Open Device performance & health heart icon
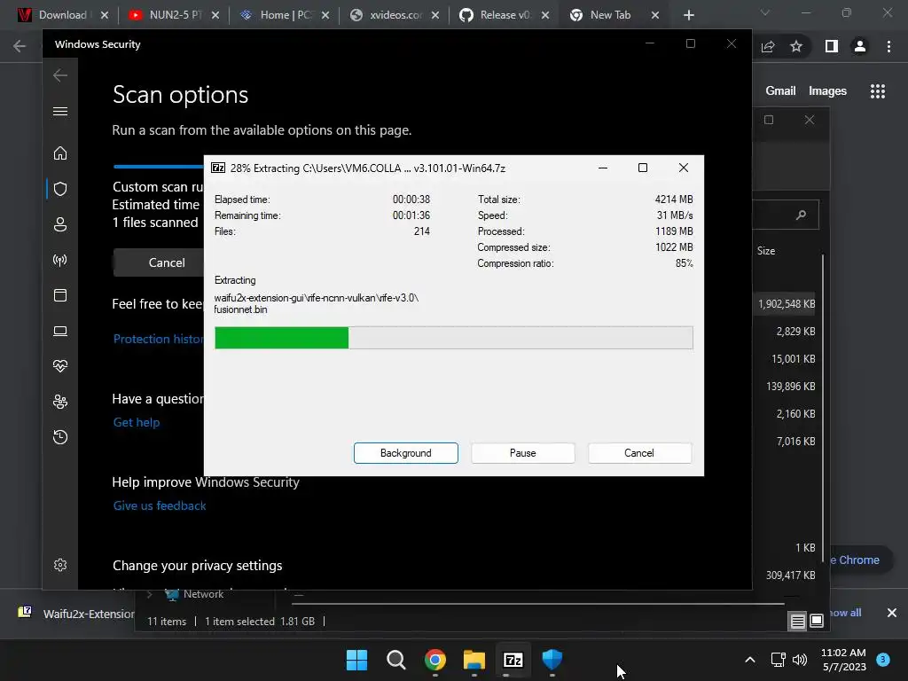The width and height of the screenshot is (908, 681). [x=60, y=366]
